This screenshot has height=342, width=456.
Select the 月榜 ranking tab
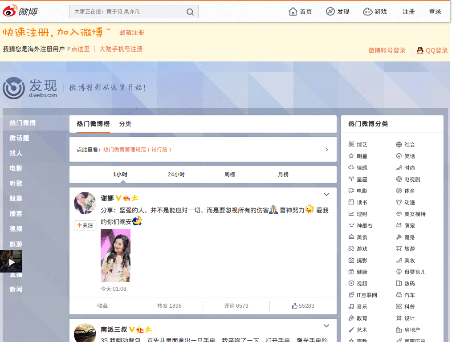coord(283,175)
